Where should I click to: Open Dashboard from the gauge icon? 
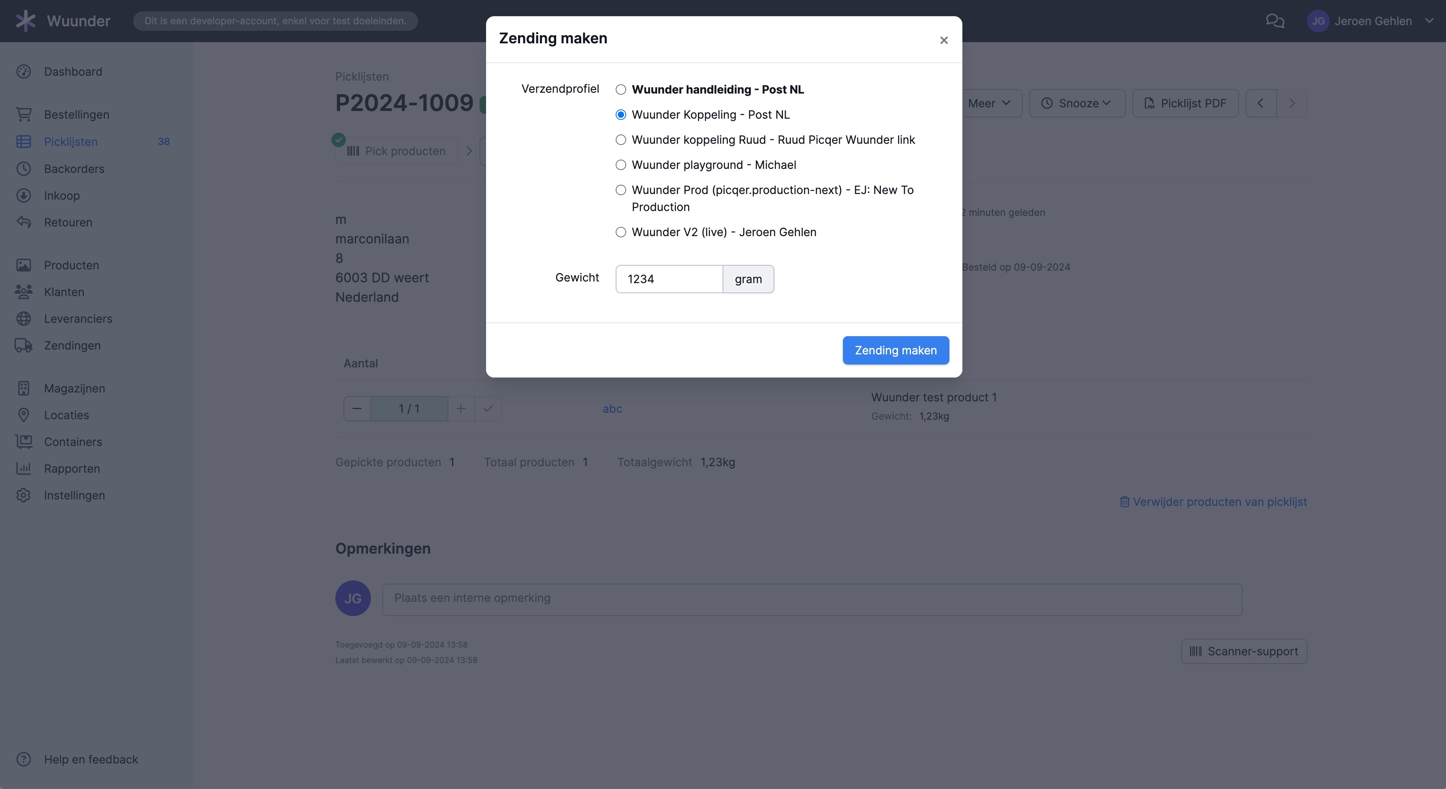[x=23, y=71]
